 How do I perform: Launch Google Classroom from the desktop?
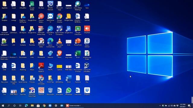point(78,30)
